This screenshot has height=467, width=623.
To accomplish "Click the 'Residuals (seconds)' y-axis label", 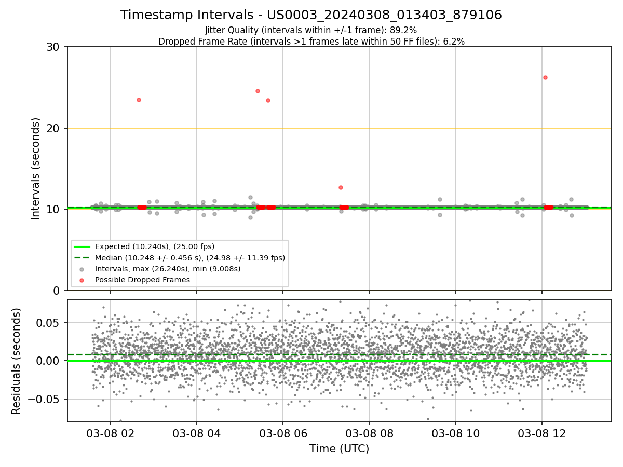I will pos(17,361).
